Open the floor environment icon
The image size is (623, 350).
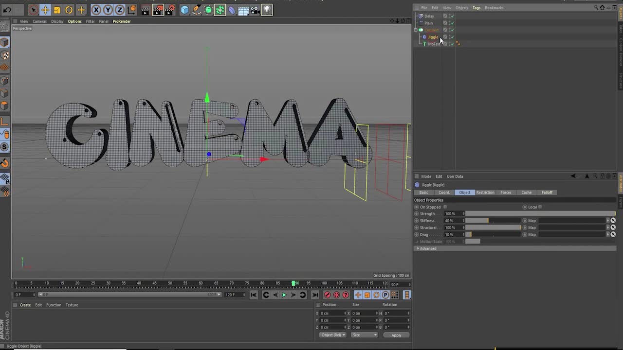point(244,10)
